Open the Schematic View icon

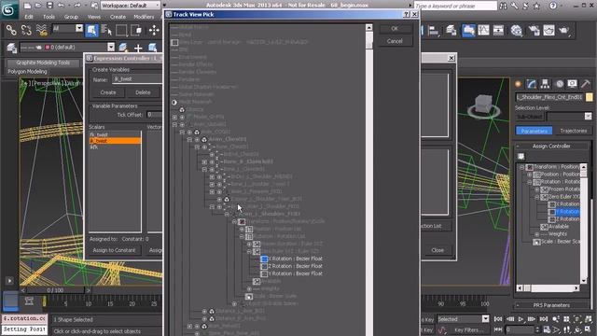click(x=498, y=31)
